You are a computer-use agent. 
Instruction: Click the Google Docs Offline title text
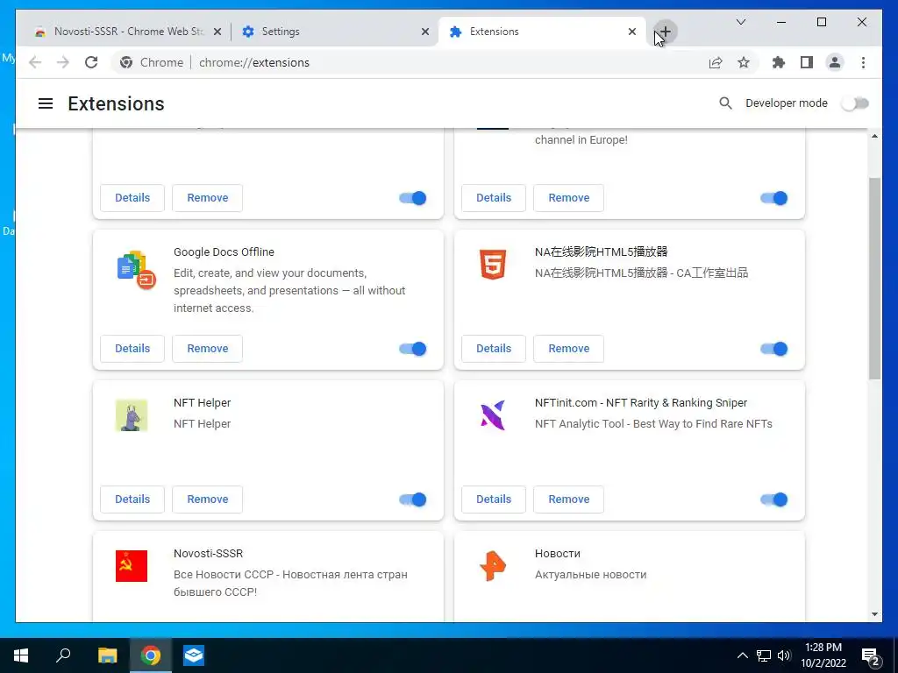(x=224, y=251)
